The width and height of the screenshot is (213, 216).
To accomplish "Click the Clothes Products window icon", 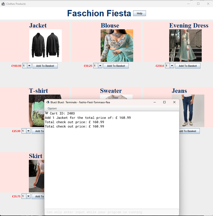I will coord(3,4).
